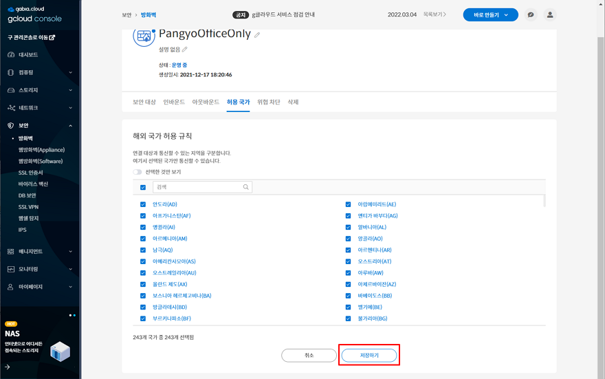Open Web Firewall (Appliance) menu item
The height and width of the screenshot is (379, 605).
[42, 150]
